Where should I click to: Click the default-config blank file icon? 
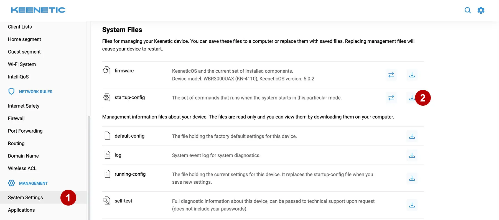[x=107, y=136]
